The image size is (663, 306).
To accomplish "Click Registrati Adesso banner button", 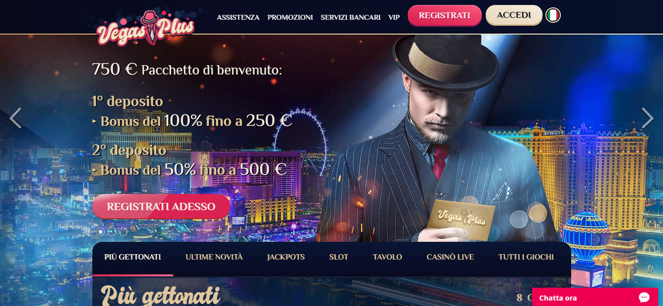I will click(x=161, y=207).
